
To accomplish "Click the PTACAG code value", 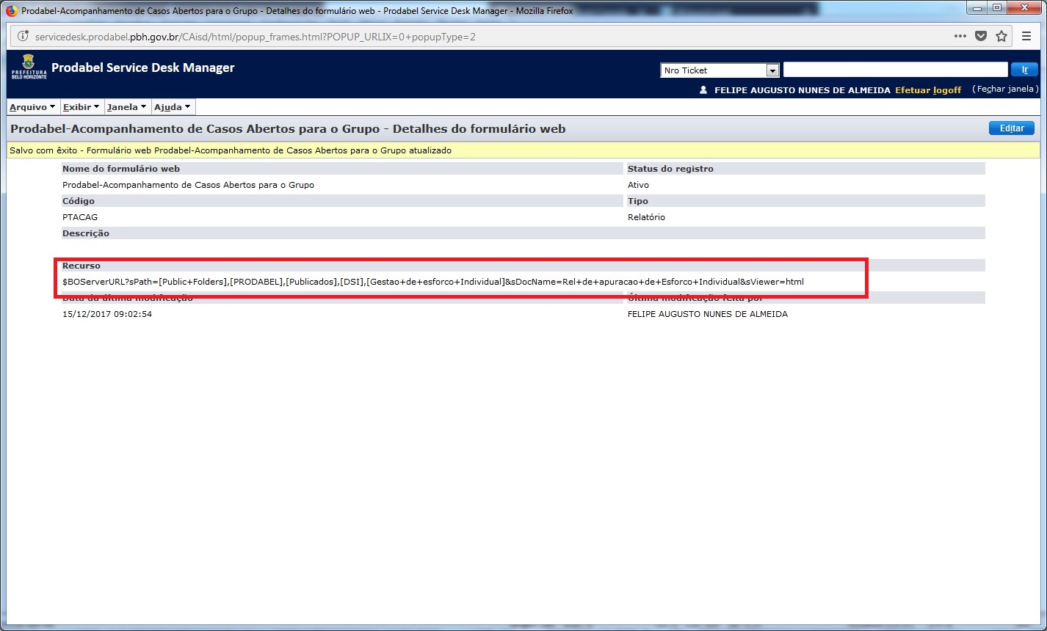I will tap(80, 217).
